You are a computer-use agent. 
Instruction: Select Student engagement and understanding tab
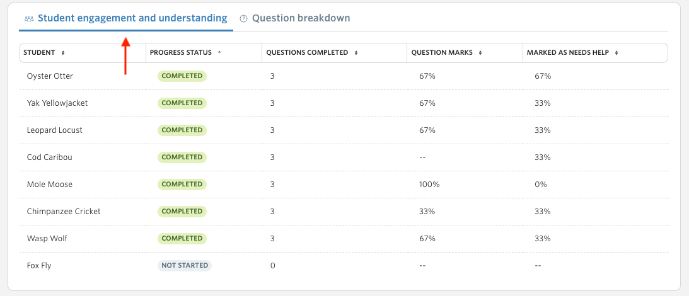pos(126,18)
